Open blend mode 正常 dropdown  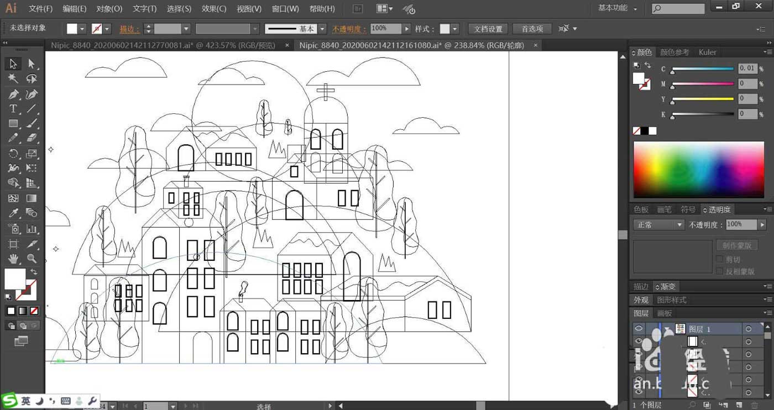(x=659, y=225)
